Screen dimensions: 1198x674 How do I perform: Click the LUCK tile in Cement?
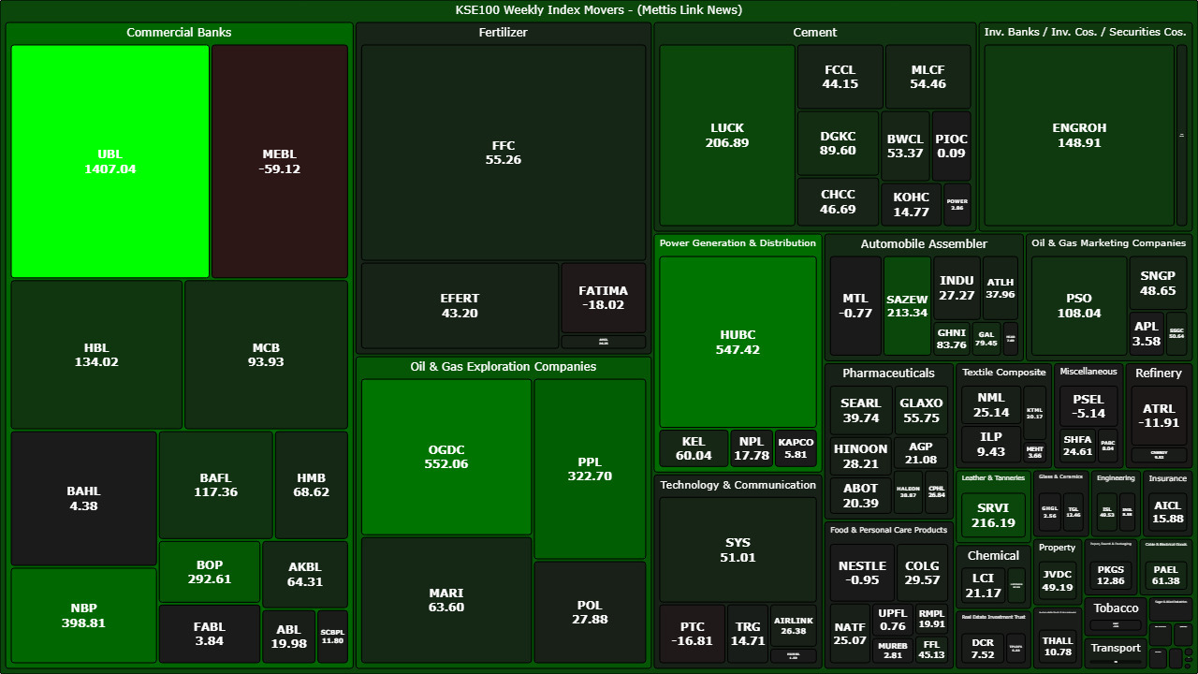point(727,136)
